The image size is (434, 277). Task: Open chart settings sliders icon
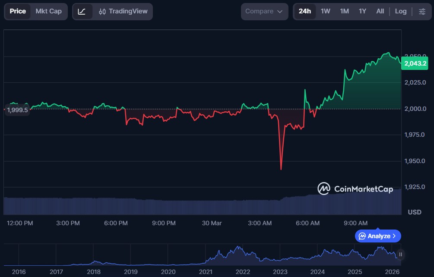pyautogui.click(x=422, y=12)
